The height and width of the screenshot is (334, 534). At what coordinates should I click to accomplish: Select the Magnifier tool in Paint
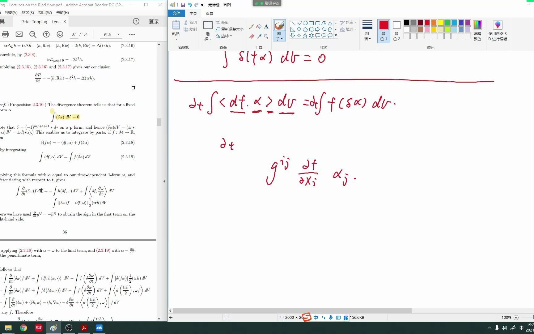pos(266,36)
